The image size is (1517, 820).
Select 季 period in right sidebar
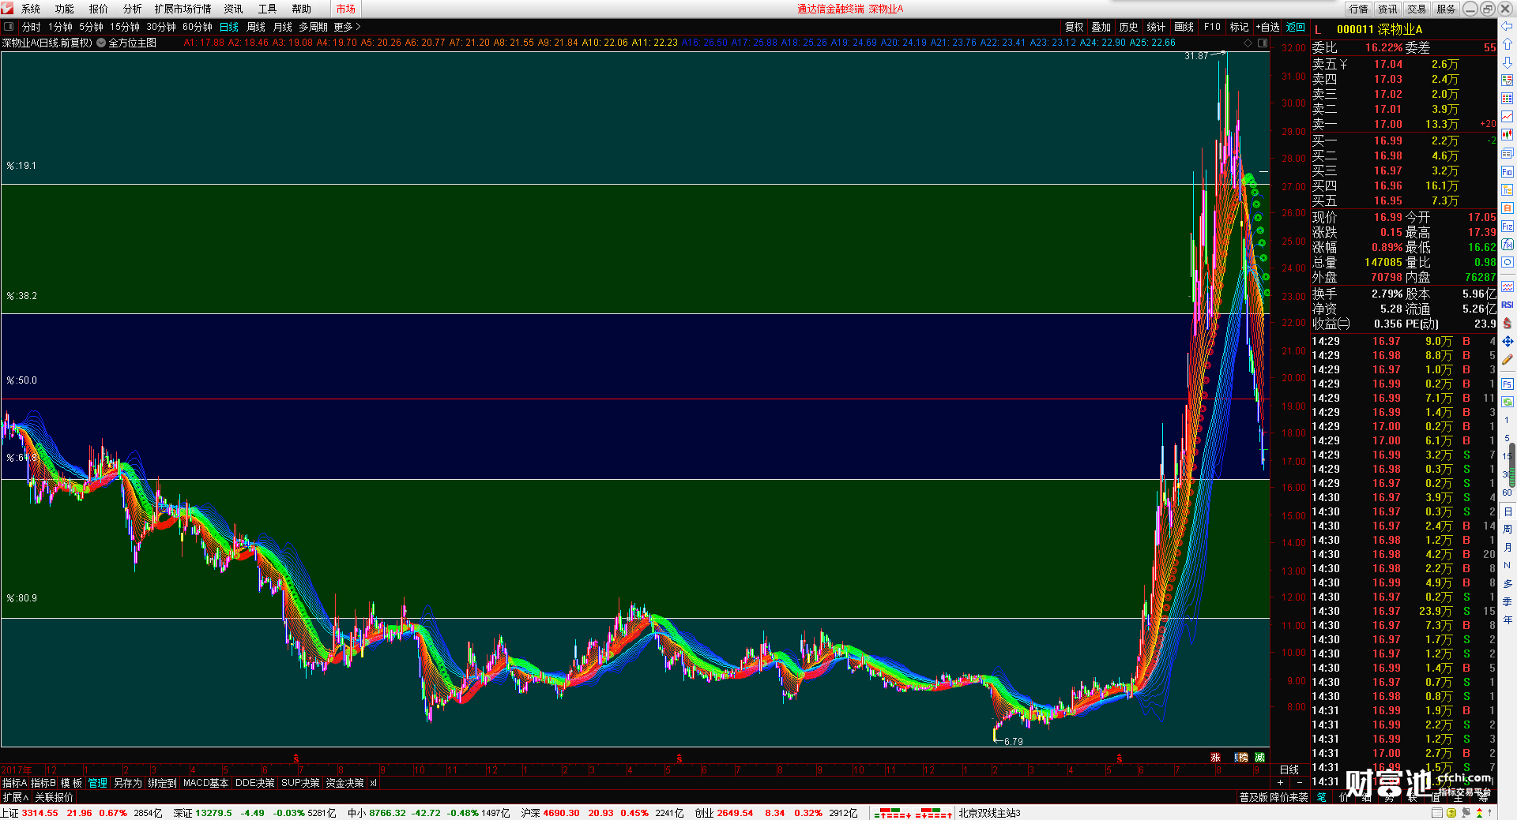pyautogui.click(x=1507, y=602)
